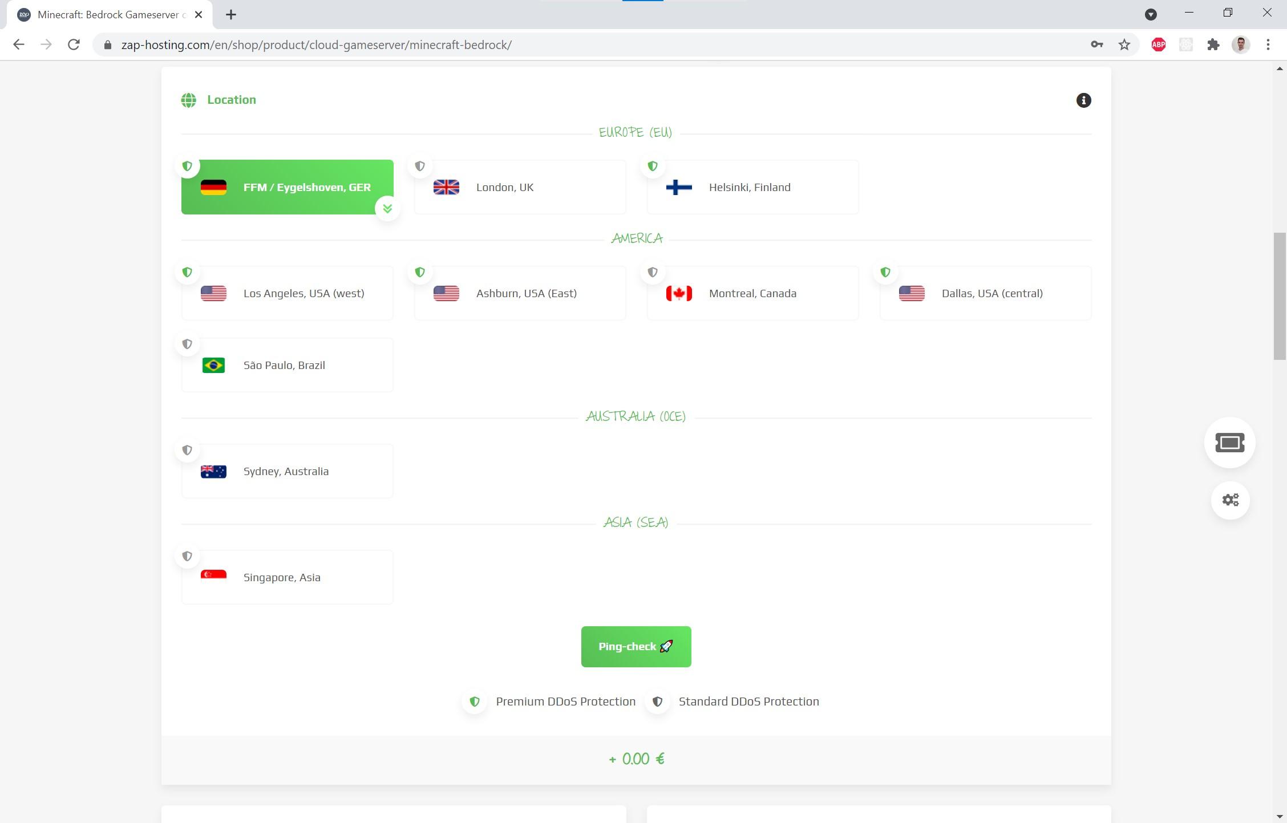Select Dallas, USA (central) location
This screenshot has height=823, width=1287.
pos(986,293)
